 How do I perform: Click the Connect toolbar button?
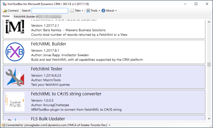point(11,11)
